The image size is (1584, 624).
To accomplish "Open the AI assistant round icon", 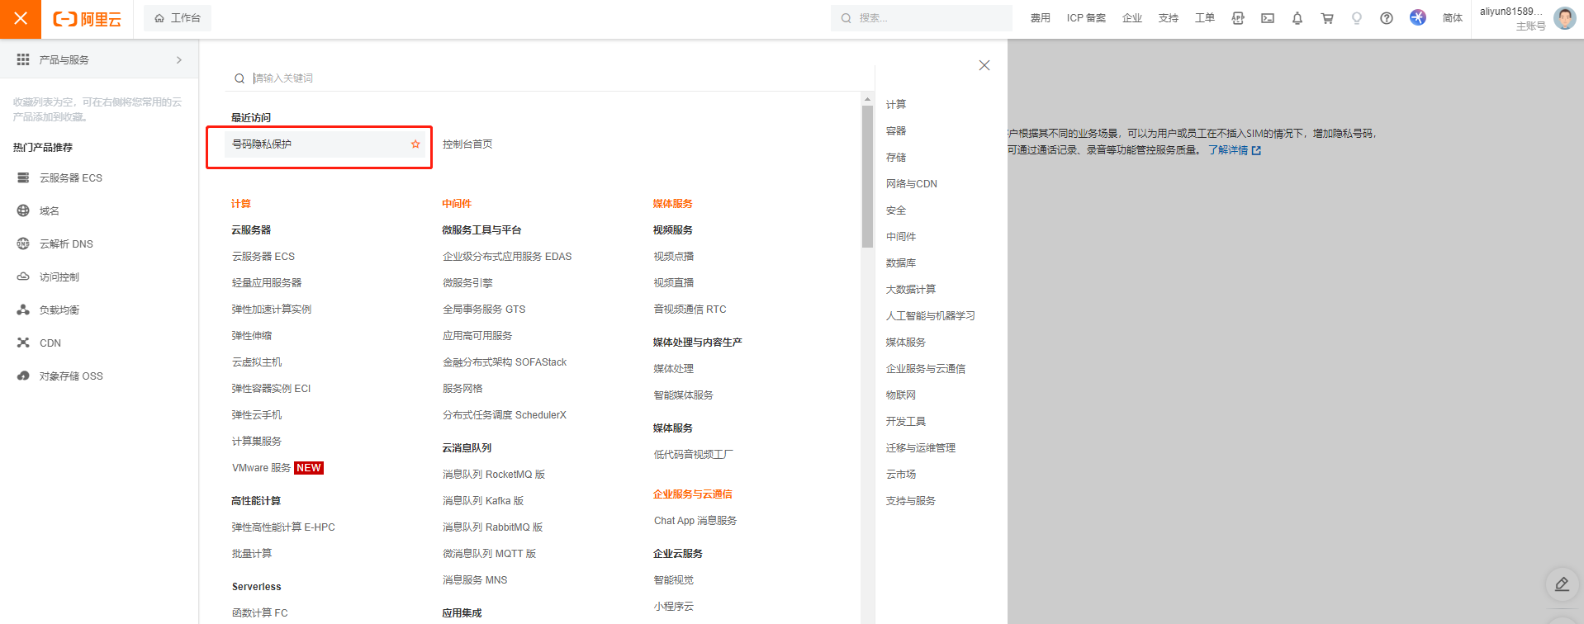I will 1418,17.
